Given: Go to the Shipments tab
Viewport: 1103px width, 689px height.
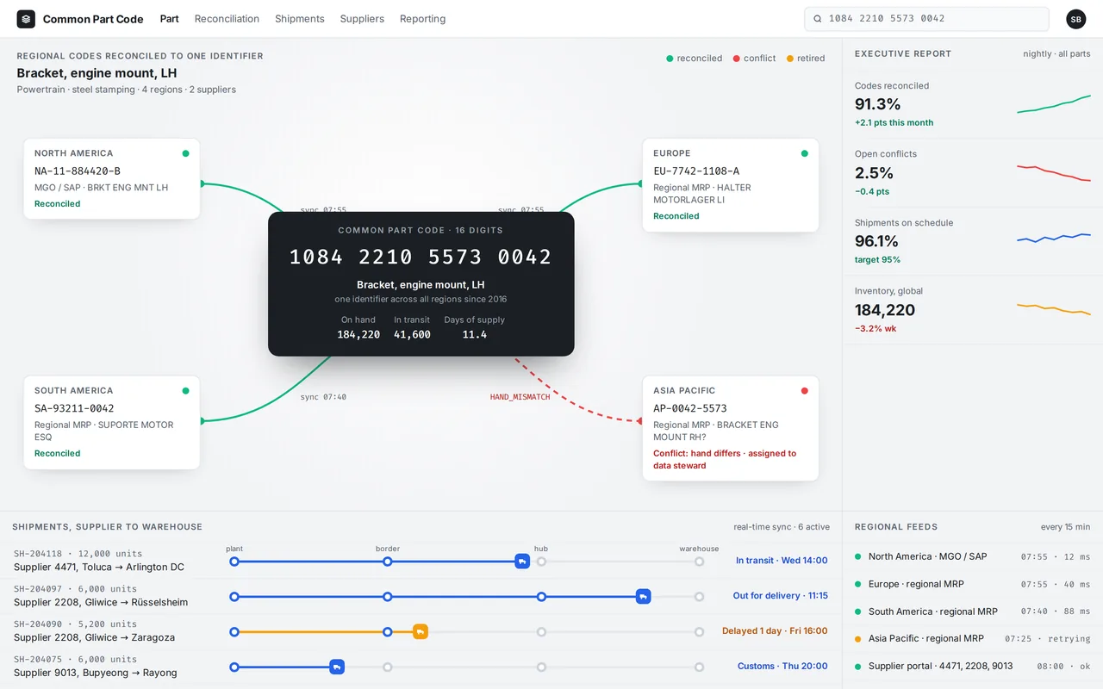Looking at the screenshot, I should (300, 19).
